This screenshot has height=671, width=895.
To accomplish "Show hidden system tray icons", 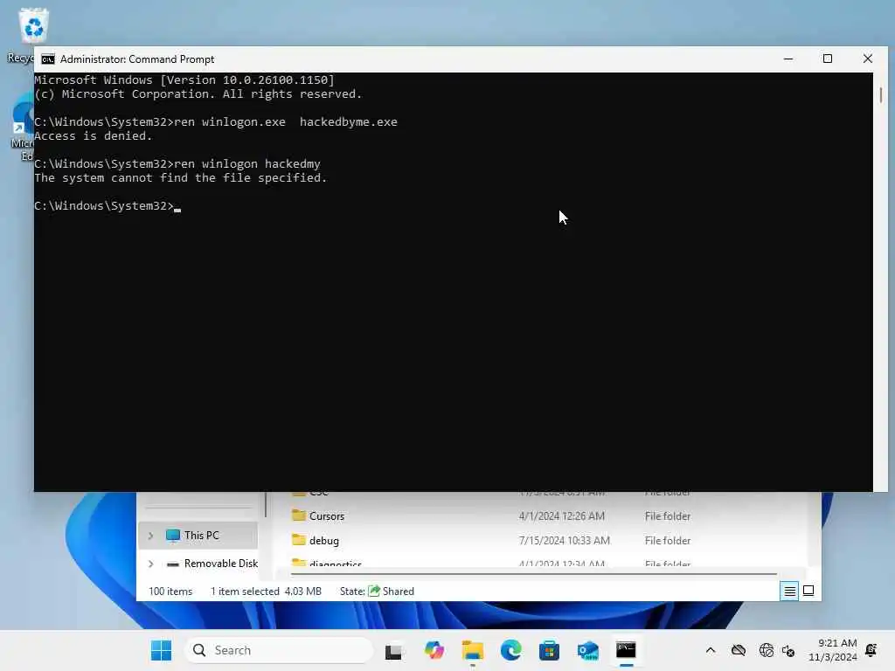I will click(x=711, y=650).
